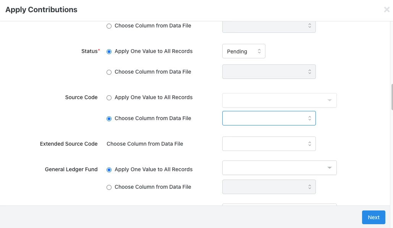Select topmost Choose Column from Data File radio
Image resolution: width=393 pixels, height=228 pixels.
109,26
